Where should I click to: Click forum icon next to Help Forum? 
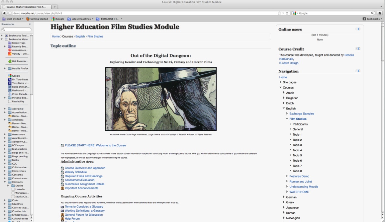62,219
